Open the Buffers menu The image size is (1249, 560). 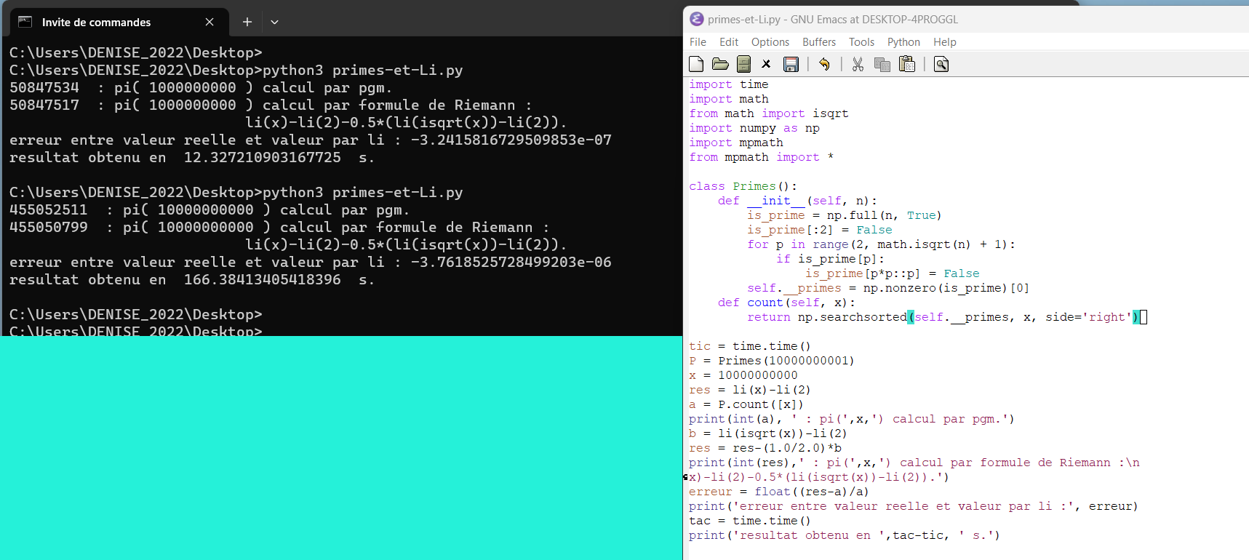pos(818,42)
